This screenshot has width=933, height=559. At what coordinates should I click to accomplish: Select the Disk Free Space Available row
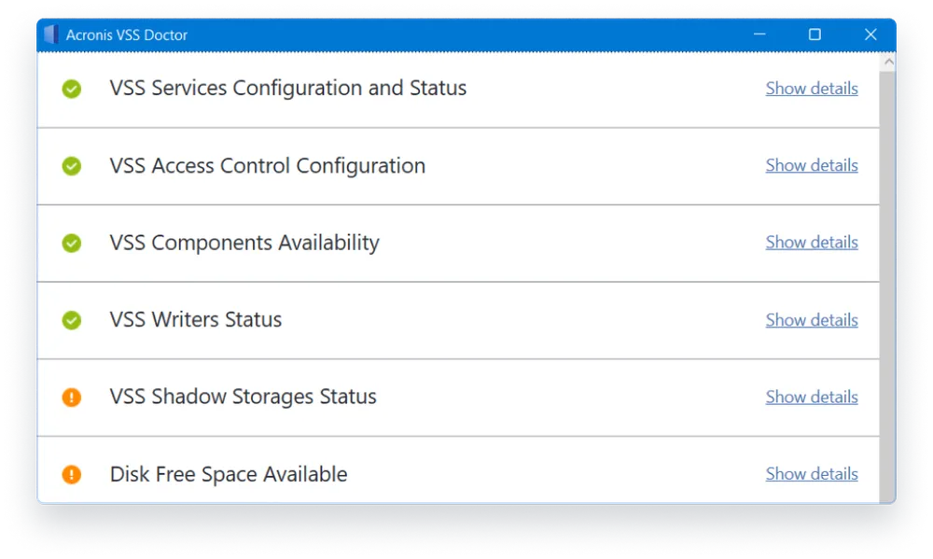[x=420, y=474]
